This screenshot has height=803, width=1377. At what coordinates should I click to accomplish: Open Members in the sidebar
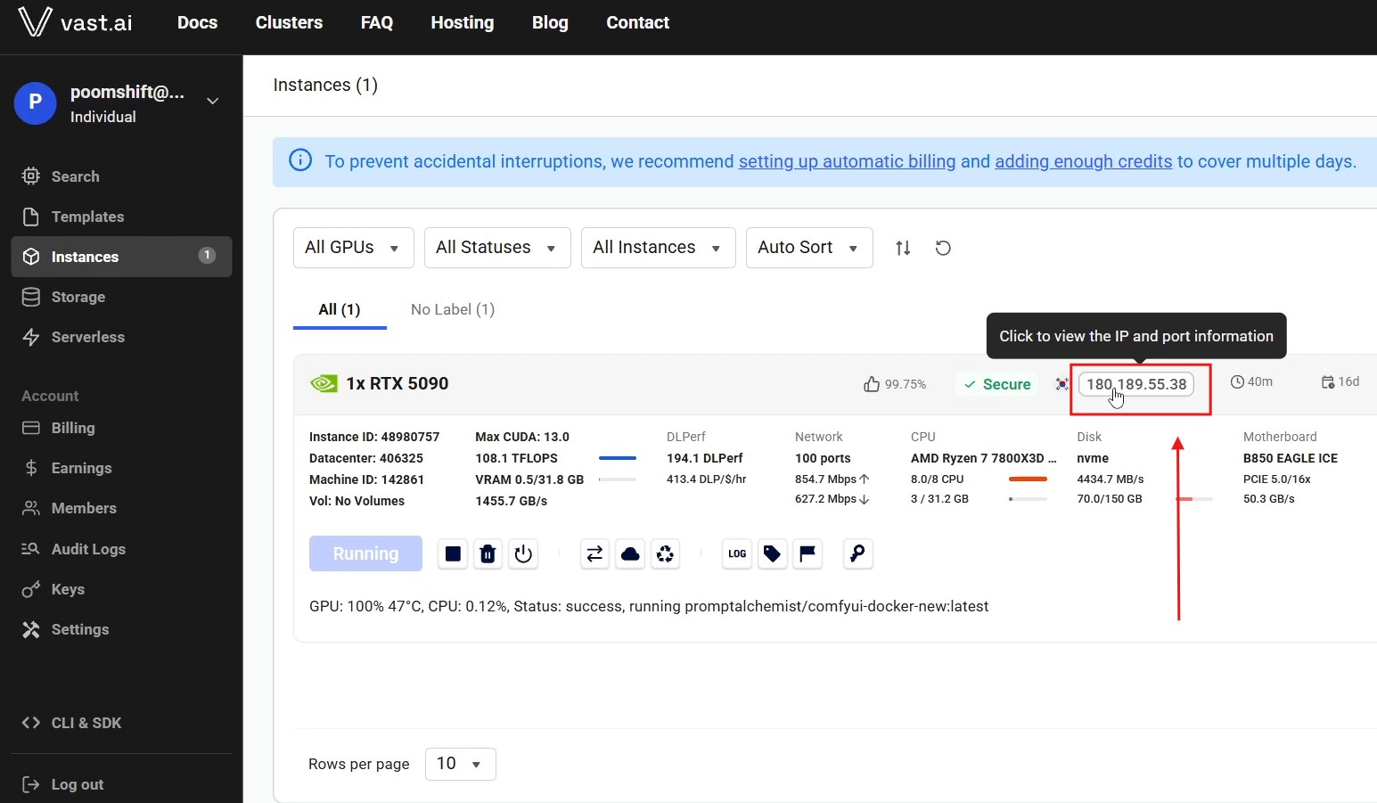tap(121, 508)
